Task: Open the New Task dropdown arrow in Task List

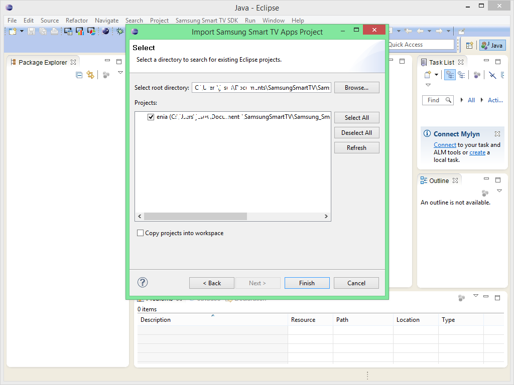Action: pos(436,75)
